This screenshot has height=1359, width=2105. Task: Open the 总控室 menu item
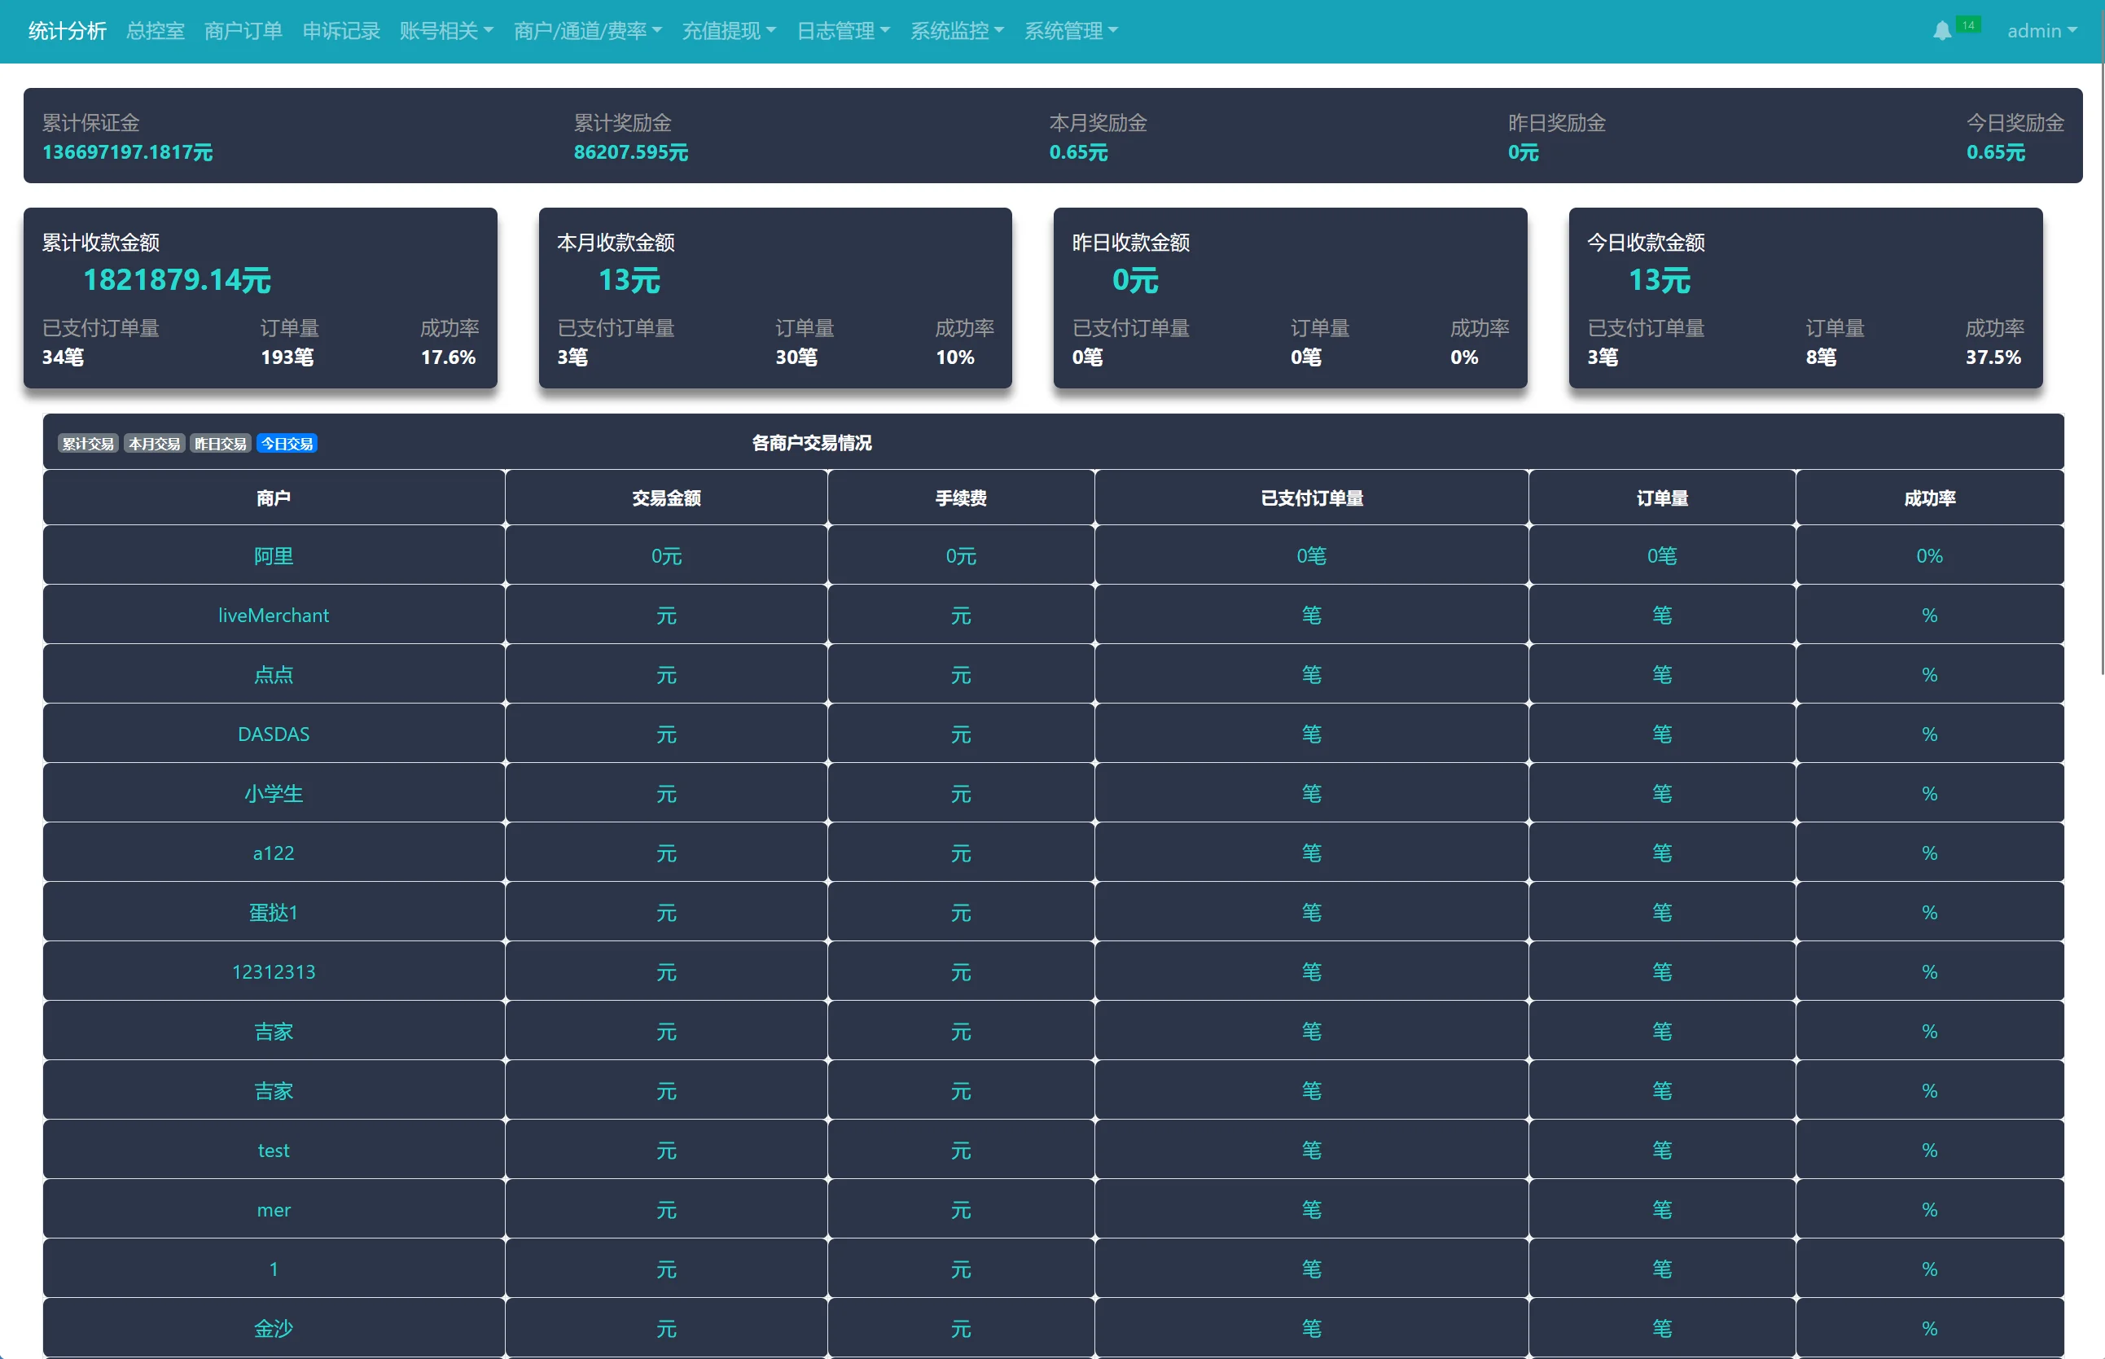click(156, 32)
